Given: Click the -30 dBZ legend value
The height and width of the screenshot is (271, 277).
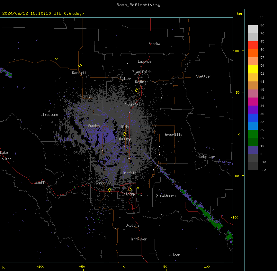Looking at the screenshot, I should tap(263, 170).
